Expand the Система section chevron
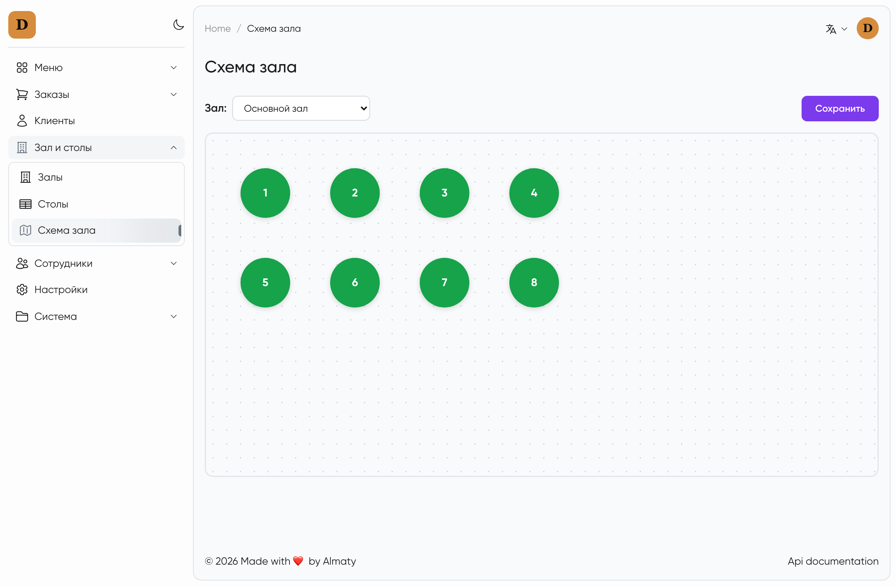The height and width of the screenshot is (586, 896). click(174, 317)
